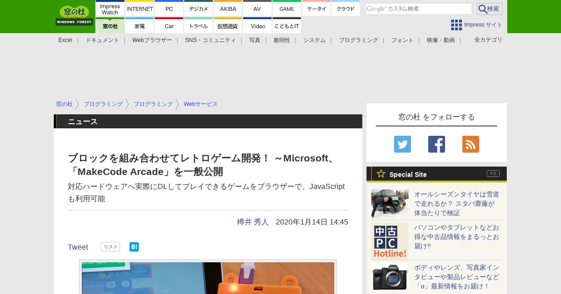
Task: Open the RSS feed icon
Action: coord(471,144)
